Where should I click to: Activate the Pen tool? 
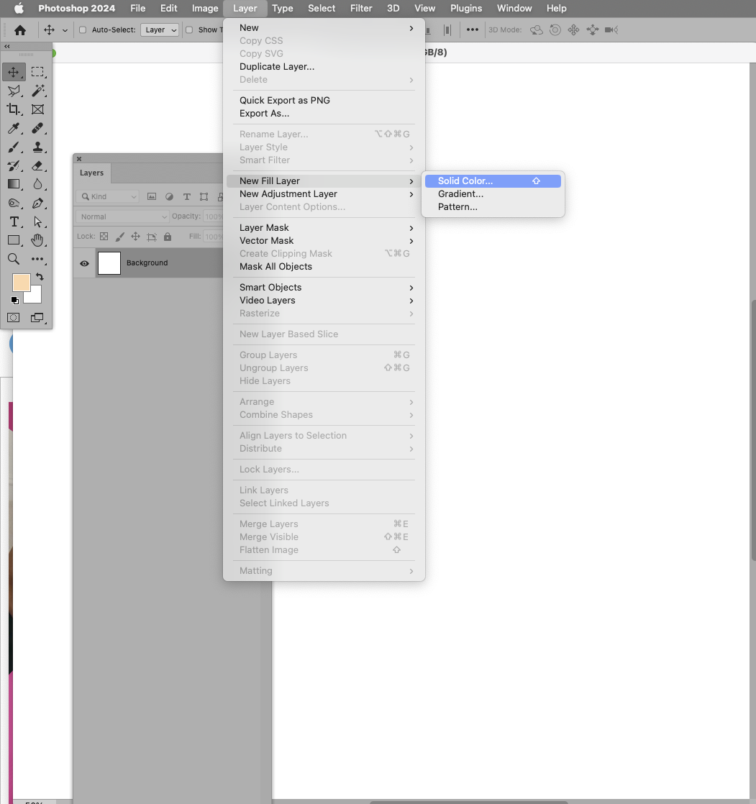point(38,203)
